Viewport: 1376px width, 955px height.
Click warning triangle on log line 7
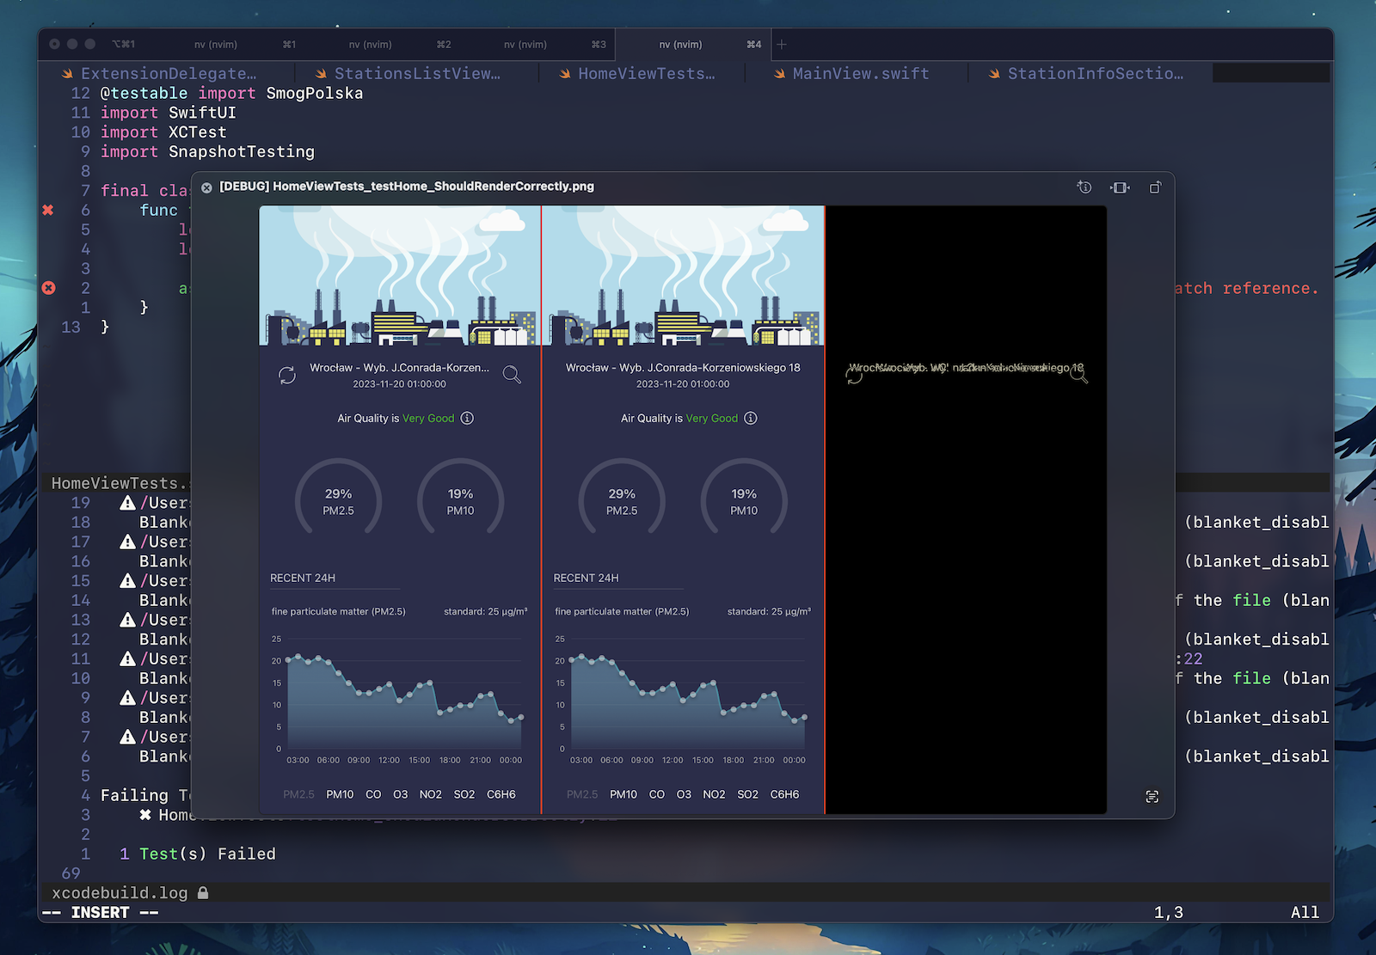[x=128, y=737]
